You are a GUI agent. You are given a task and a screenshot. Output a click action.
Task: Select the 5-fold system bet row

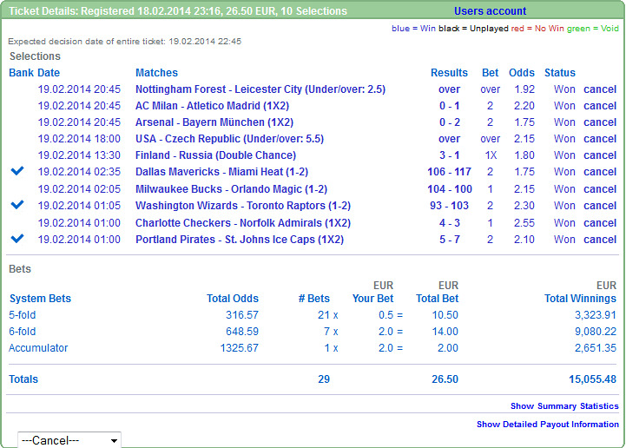pyautogui.click(x=23, y=315)
